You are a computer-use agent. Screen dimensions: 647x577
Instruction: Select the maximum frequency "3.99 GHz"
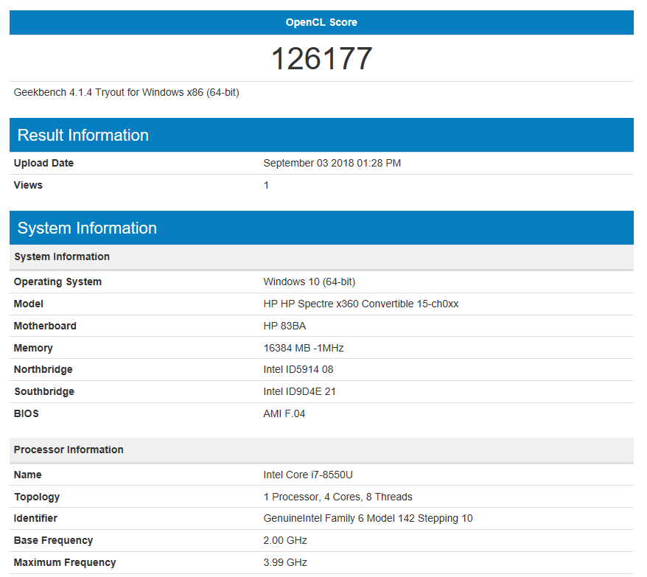[285, 562]
